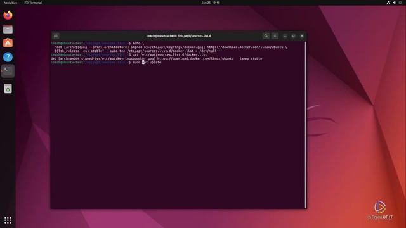Open the clock and calendar panel
This screenshot has height=228, width=406.
[211, 3]
